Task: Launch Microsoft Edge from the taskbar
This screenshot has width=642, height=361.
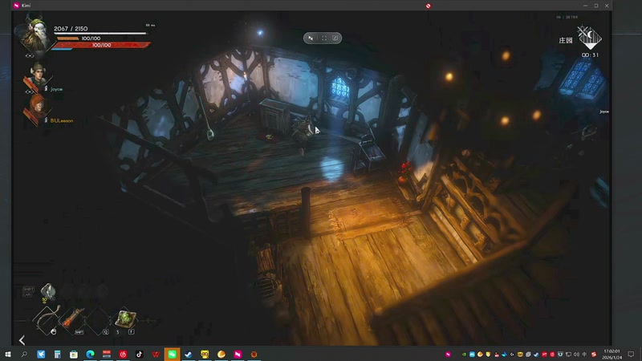Action: point(90,354)
